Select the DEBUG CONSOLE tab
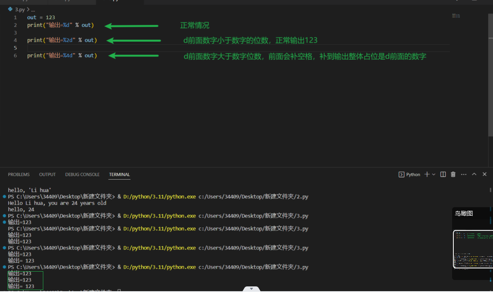This screenshot has height=292, width=493. (x=82, y=174)
